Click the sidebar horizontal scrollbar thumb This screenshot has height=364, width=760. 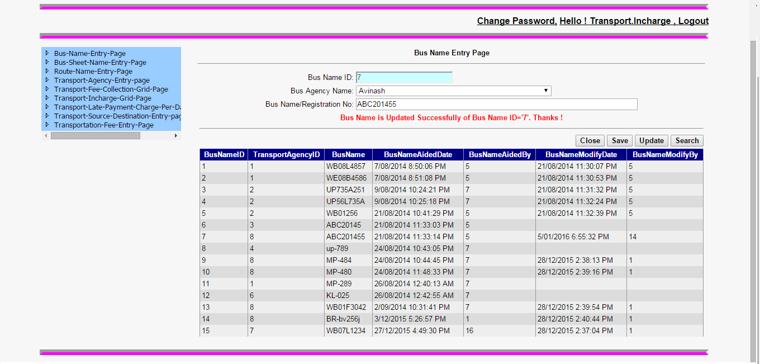[x=95, y=136]
